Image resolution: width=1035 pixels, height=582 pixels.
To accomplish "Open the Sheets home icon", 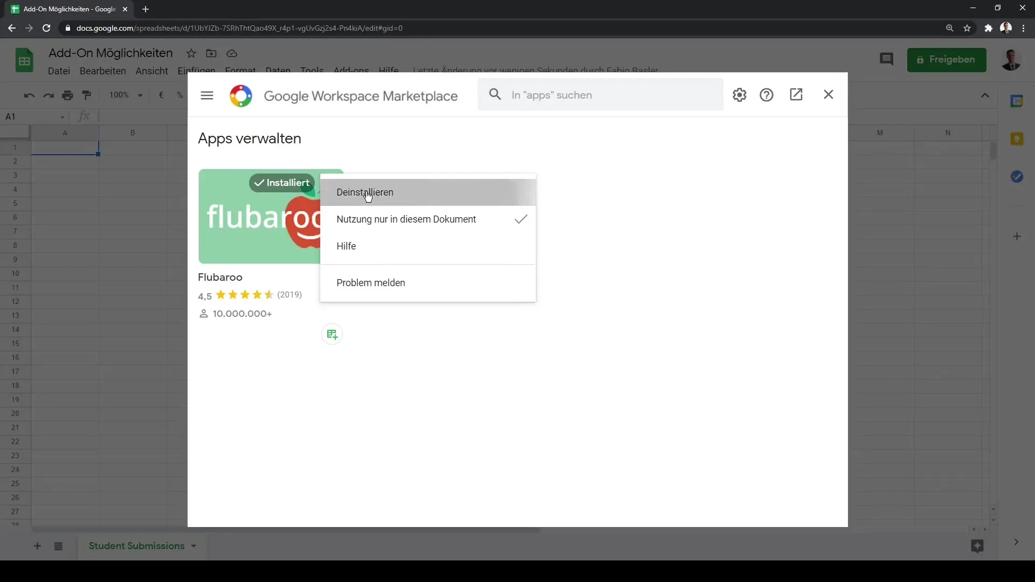I will (24, 60).
